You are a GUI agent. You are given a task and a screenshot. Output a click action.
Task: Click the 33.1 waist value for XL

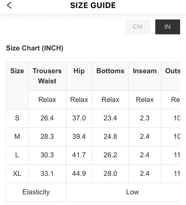[47, 174]
